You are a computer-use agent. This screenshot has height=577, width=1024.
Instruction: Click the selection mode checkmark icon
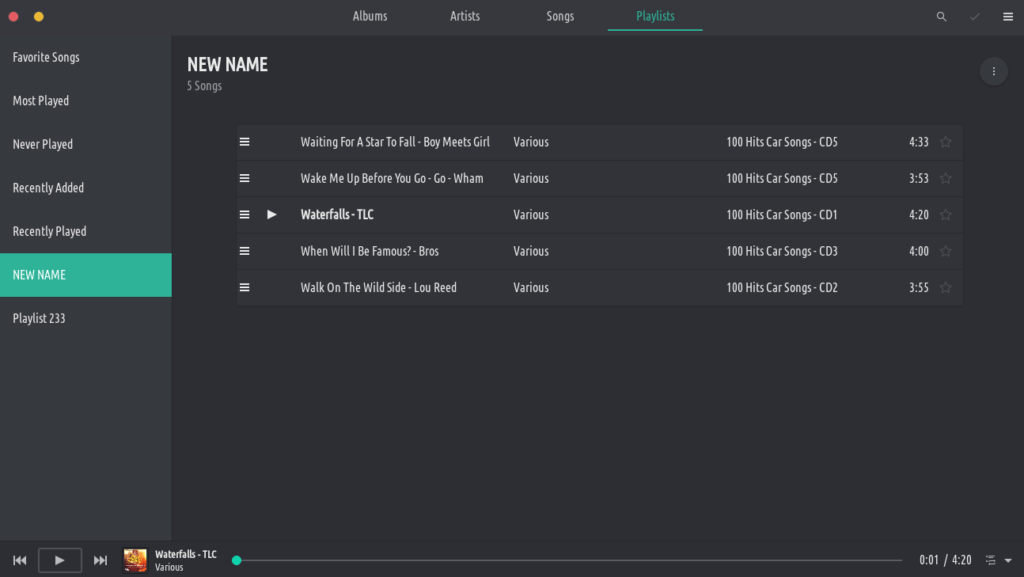pos(975,17)
